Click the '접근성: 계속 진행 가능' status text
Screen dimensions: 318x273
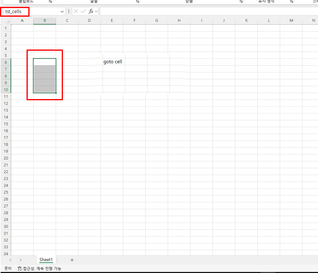(x=42, y=269)
